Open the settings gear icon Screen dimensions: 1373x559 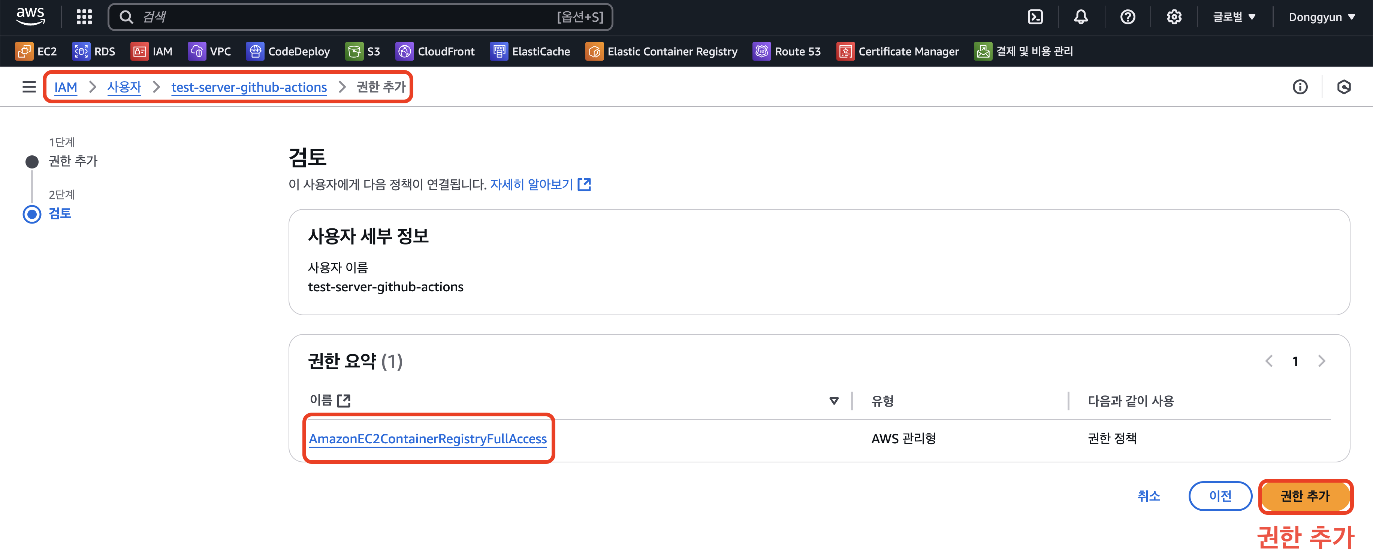[x=1174, y=17]
